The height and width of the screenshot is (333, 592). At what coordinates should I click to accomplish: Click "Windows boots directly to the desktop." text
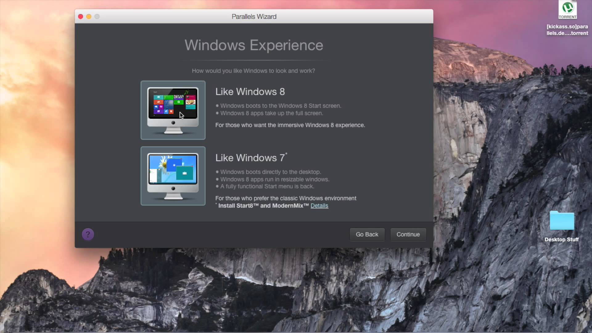270,172
